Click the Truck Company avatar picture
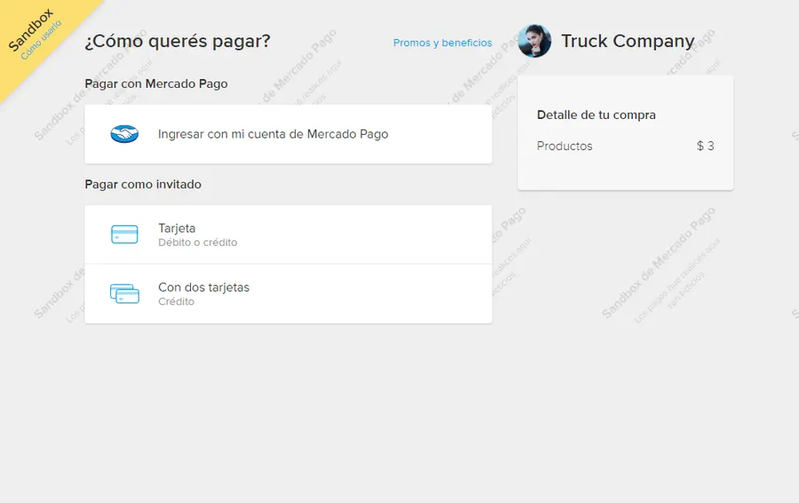Viewport: 799px width, 503px height. point(534,41)
